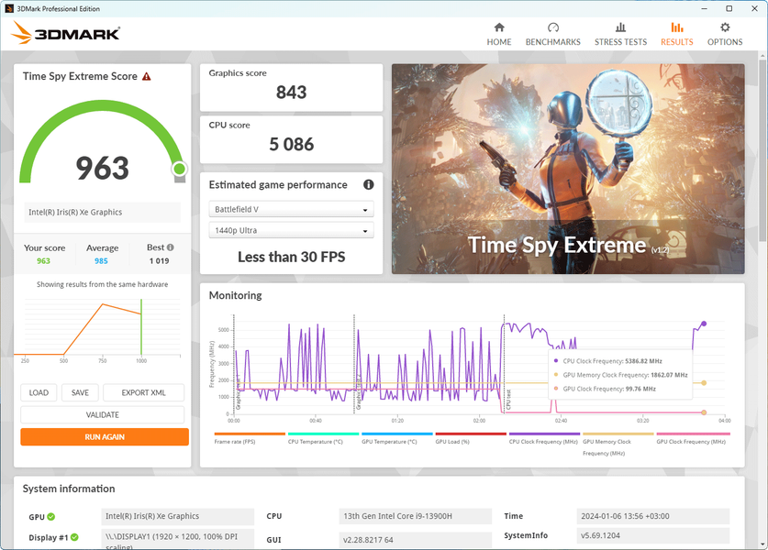Click the VALIDATE button

click(103, 414)
